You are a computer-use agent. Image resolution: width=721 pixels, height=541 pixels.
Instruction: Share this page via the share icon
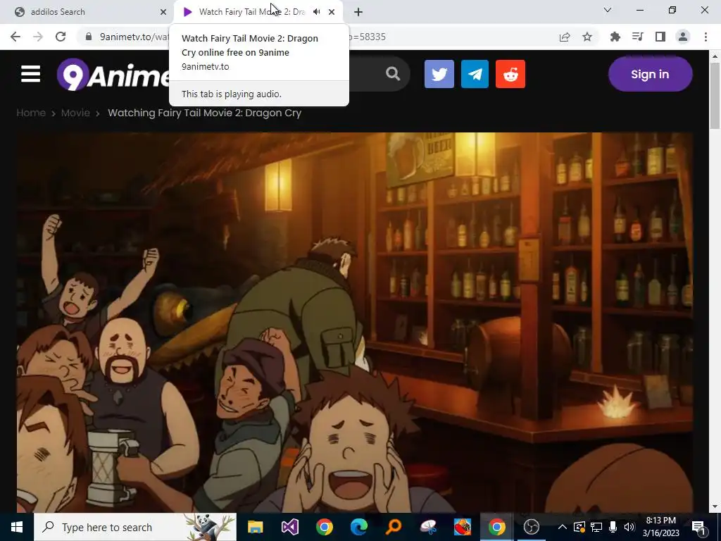click(x=565, y=37)
